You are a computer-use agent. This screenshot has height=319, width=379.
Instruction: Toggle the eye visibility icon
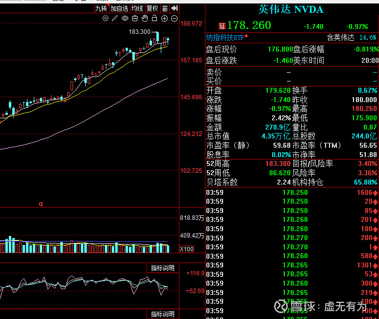coord(125,18)
